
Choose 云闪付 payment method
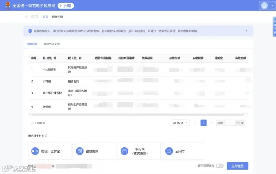(x=184, y=151)
